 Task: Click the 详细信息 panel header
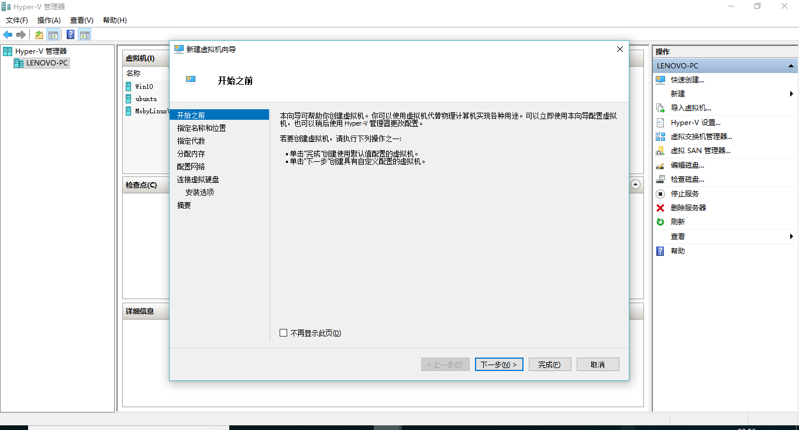pos(140,311)
